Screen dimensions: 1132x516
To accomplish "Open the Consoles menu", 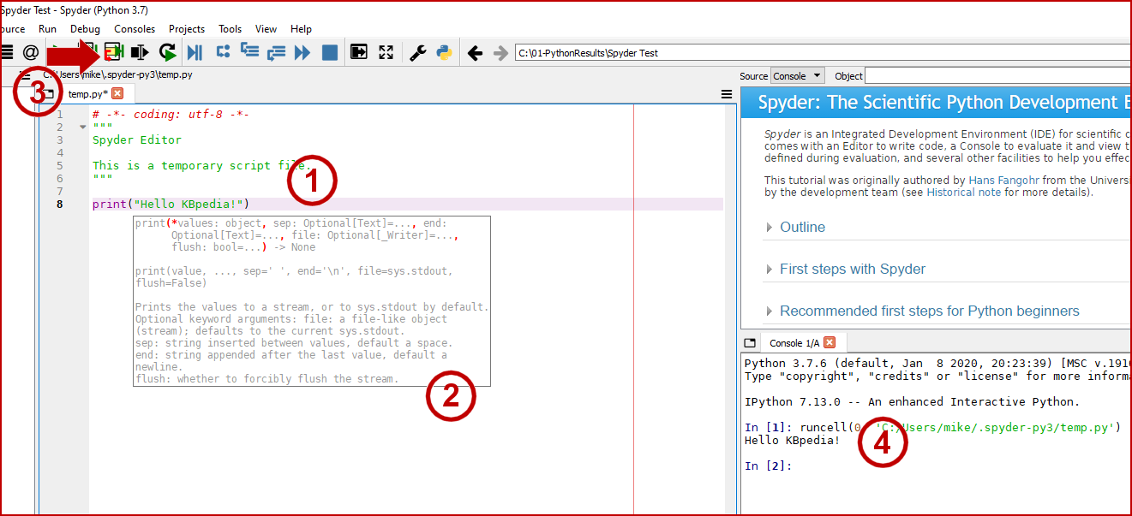I will 135,29.
